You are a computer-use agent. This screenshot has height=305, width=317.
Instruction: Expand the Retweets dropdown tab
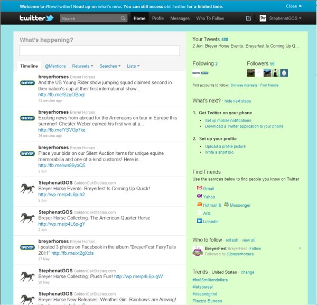[82, 66]
